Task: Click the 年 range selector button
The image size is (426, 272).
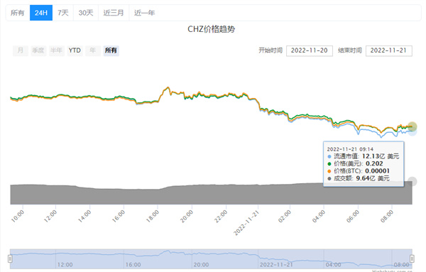Action: (x=93, y=50)
